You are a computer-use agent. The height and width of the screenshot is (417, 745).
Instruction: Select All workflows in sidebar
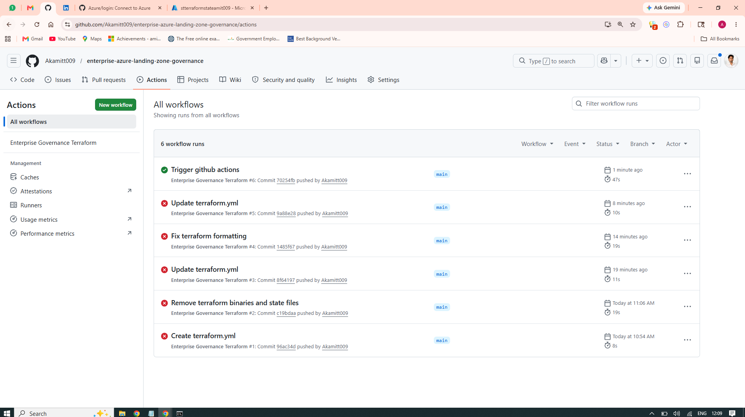tap(71, 122)
